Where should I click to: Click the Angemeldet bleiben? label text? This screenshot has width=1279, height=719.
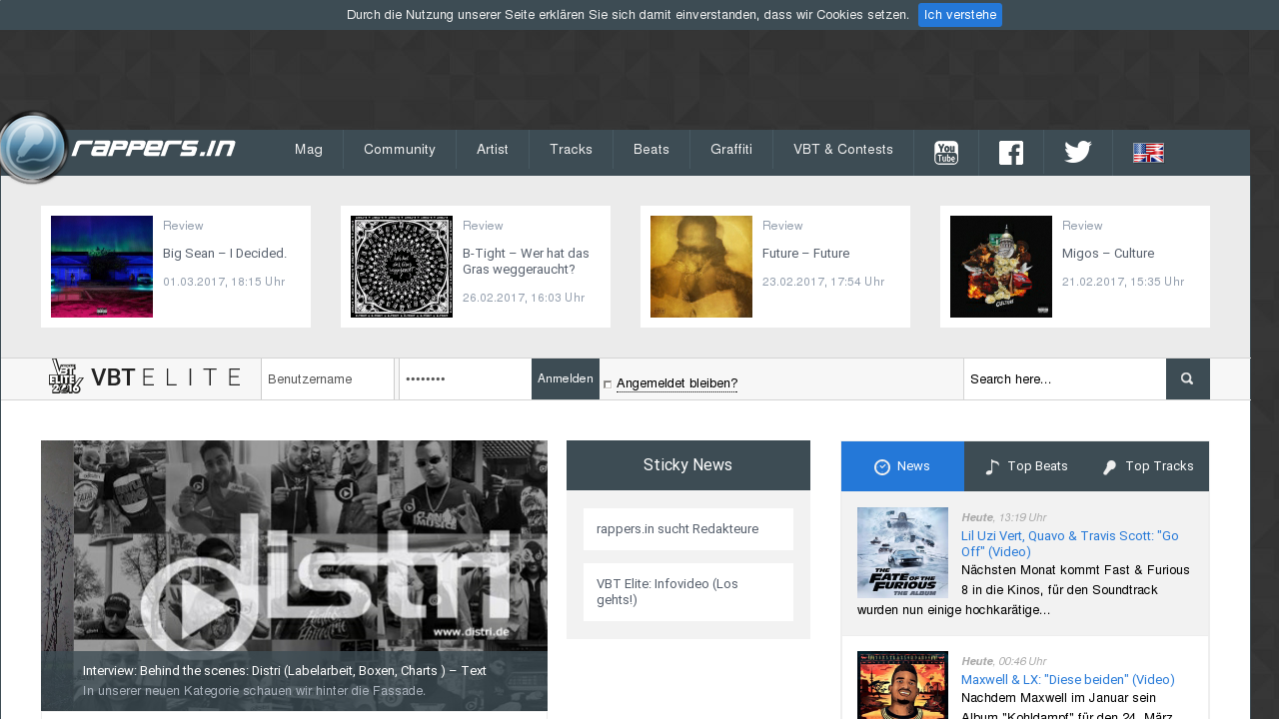coord(676,383)
